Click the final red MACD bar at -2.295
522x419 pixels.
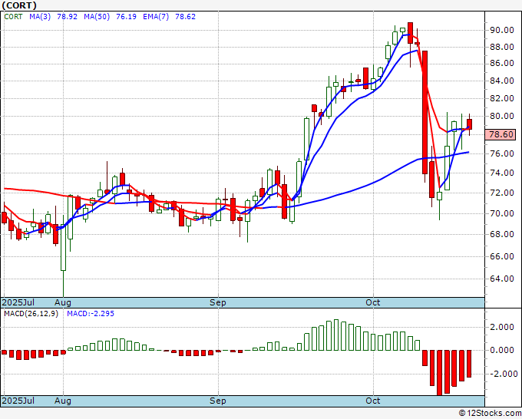pos(469,364)
